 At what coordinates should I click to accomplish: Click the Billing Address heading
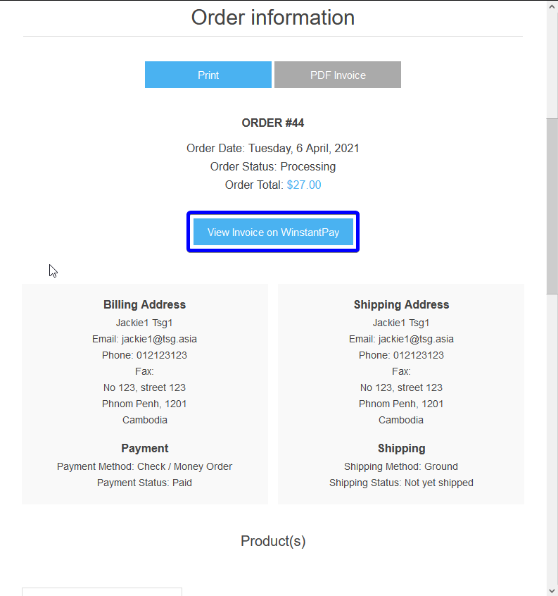[145, 304]
